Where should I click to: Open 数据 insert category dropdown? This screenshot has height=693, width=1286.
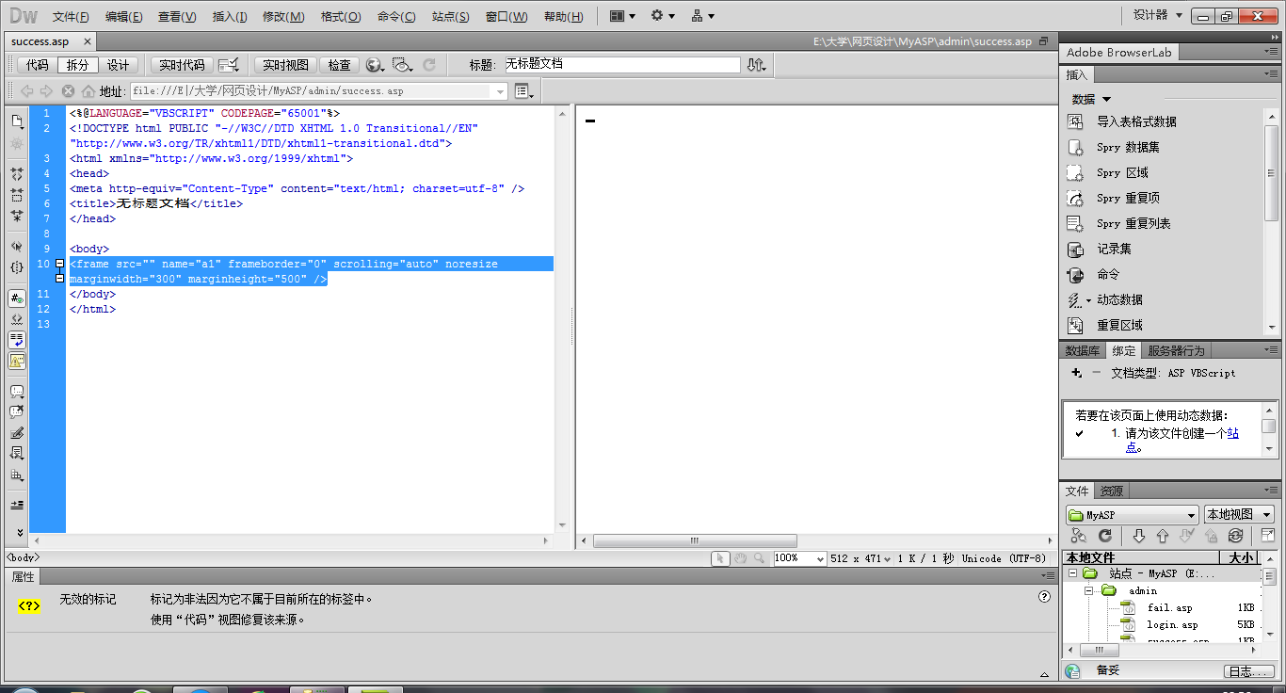[1091, 99]
